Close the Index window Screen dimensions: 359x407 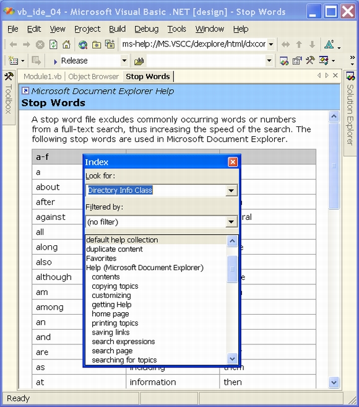[233, 162]
